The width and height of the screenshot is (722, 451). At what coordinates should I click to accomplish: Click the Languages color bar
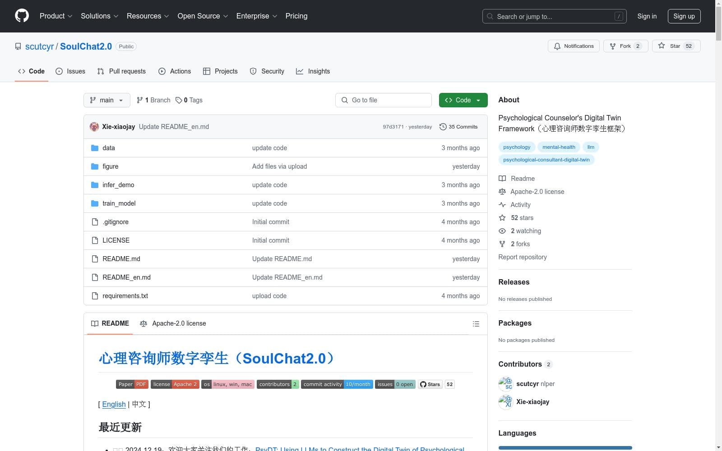(x=565, y=448)
